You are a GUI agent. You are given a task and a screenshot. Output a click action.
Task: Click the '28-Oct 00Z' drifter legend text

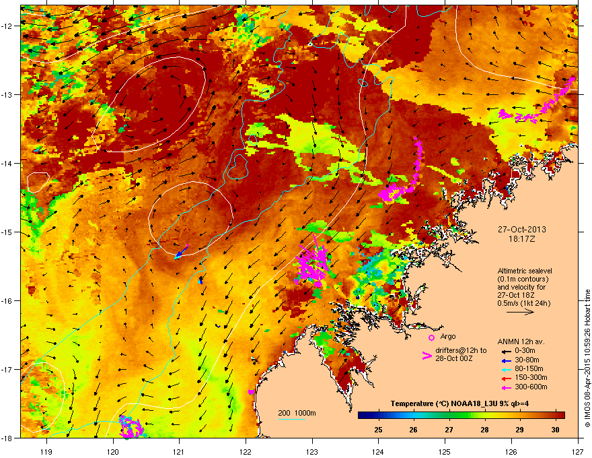[x=454, y=358]
